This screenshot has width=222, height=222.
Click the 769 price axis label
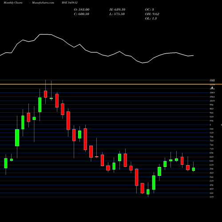[x=212, y=141]
